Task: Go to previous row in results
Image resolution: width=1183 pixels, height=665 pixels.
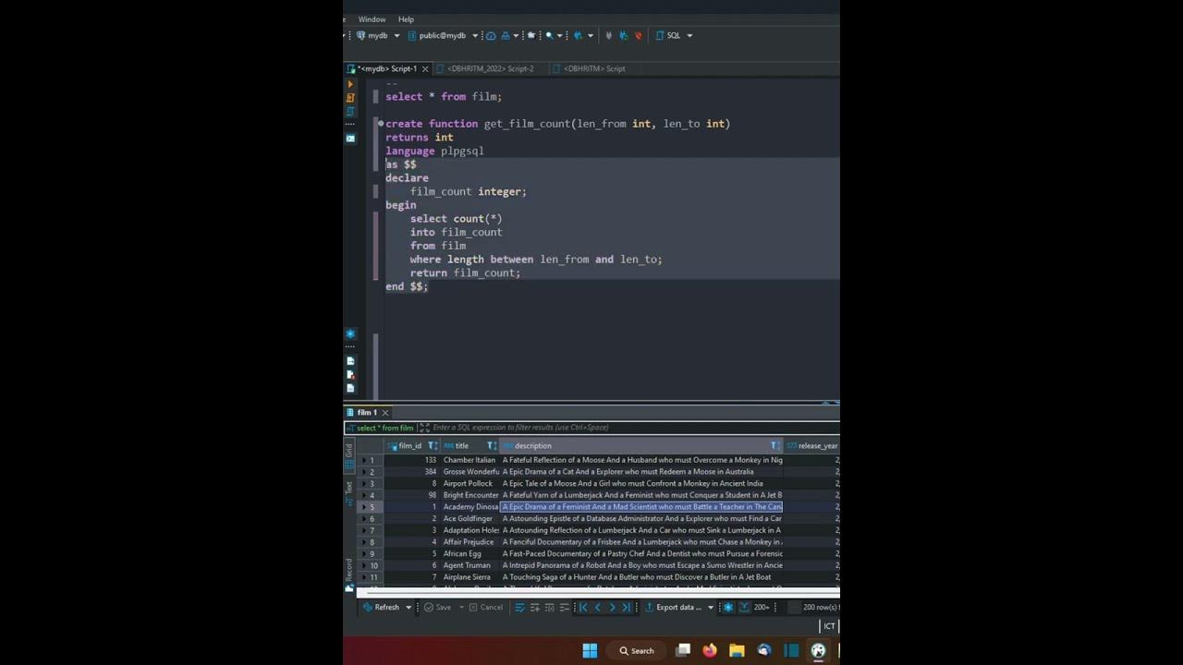Action: pos(598,607)
